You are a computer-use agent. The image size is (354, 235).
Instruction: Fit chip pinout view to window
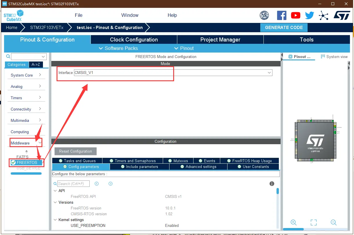(x=314, y=223)
